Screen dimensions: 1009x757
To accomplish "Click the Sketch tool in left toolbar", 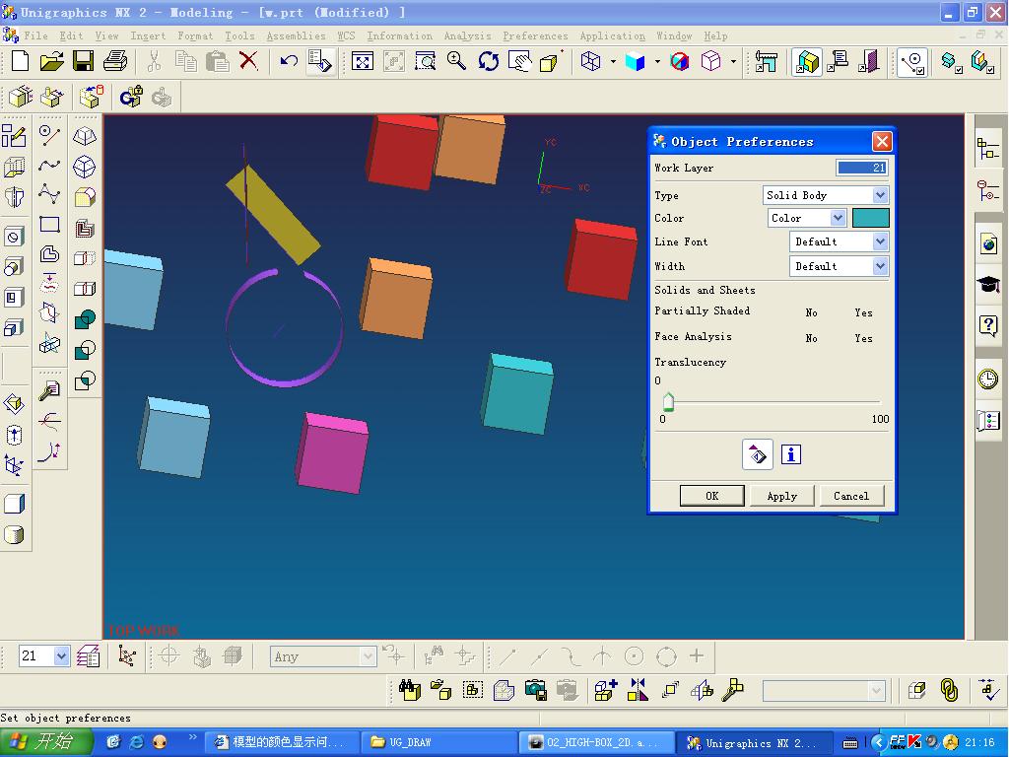I will tap(14, 136).
